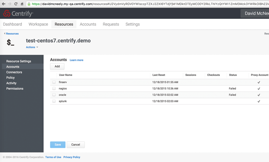269x162 pixels.
Task: Click the browser reload icon
Action: coord(16,4)
